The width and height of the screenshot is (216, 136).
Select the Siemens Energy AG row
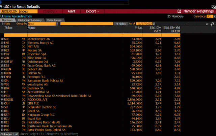90,43
